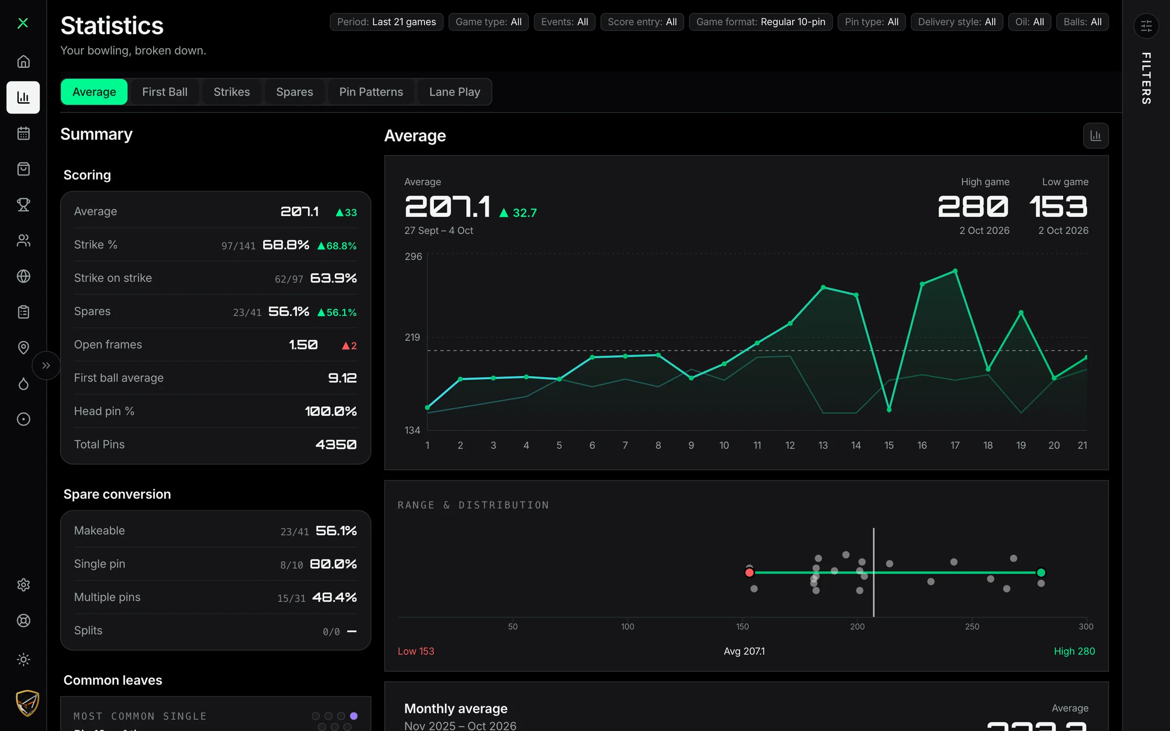Open the trophy sidebar icon
Image resolution: width=1170 pixels, height=731 pixels.
23,205
